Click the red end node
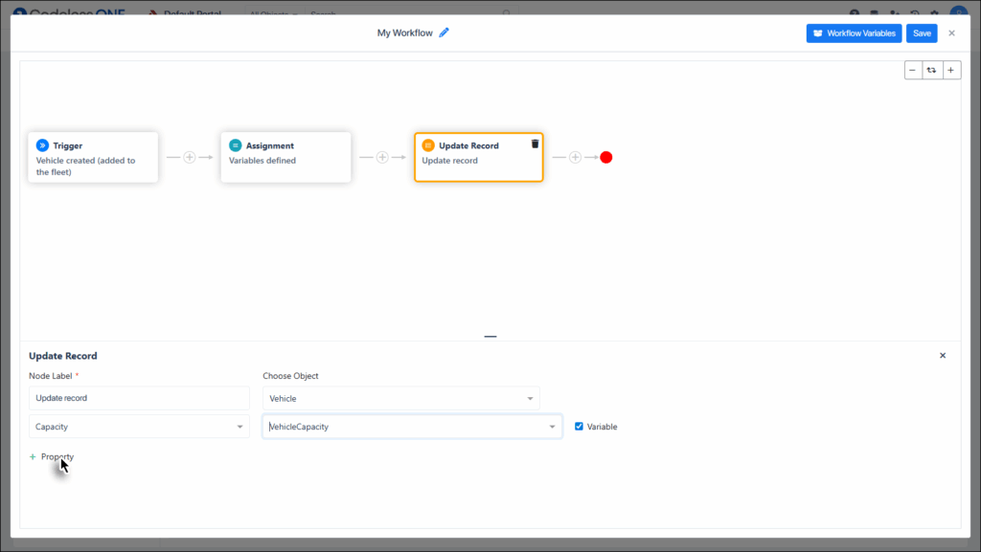This screenshot has height=552, width=981. point(605,157)
